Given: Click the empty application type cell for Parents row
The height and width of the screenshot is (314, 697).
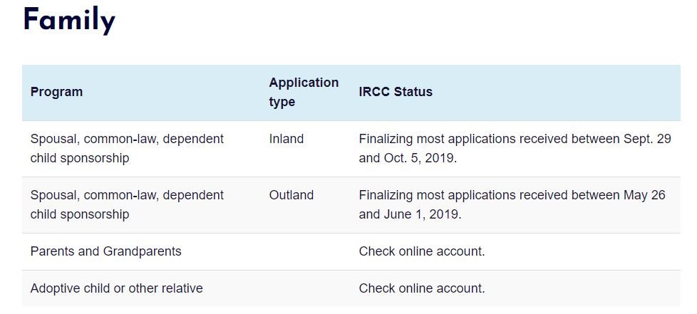Looking at the screenshot, I should (x=306, y=251).
